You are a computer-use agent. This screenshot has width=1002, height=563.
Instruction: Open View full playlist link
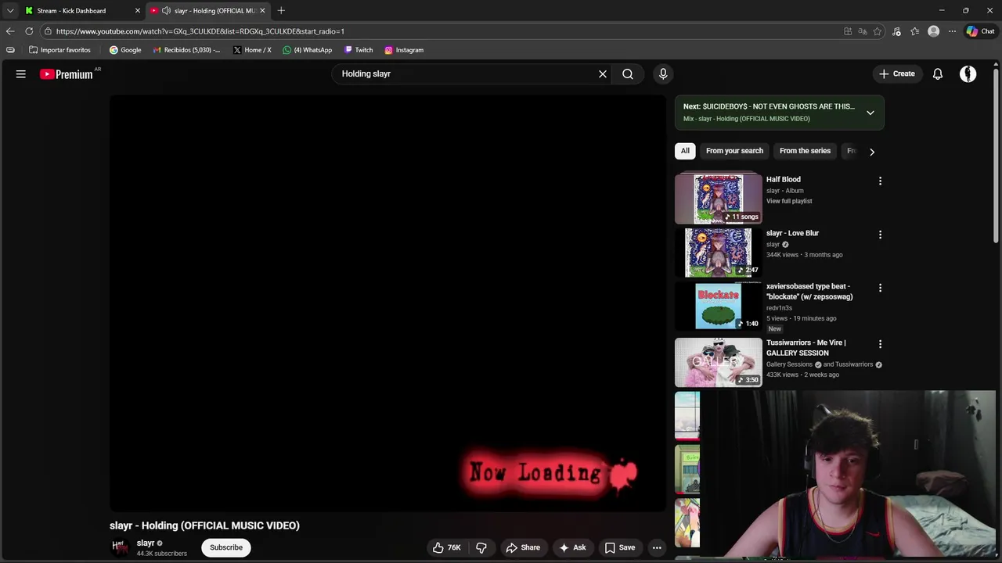[789, 201]
